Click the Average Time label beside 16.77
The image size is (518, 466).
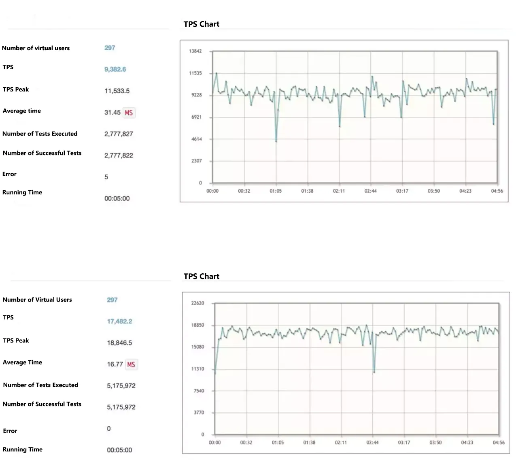click(x=22, y=362)
